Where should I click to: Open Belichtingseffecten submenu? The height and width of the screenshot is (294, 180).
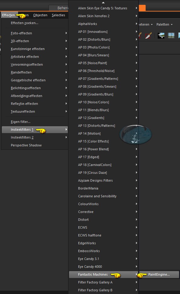point(35,88)
